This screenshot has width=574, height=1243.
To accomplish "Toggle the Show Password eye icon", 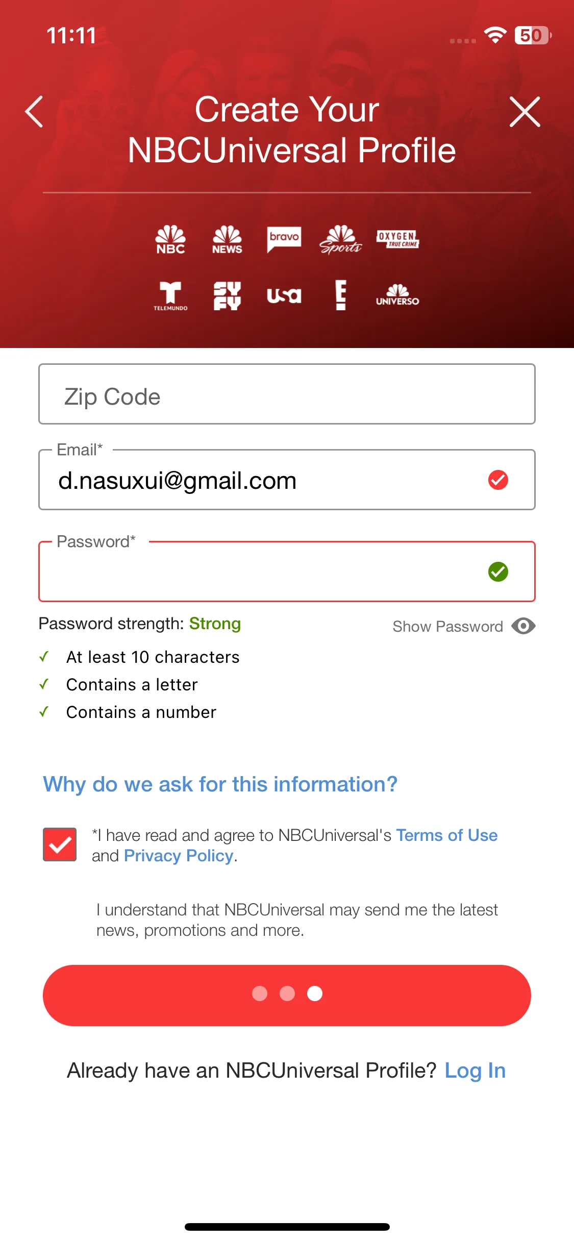I will click(523, 626).
